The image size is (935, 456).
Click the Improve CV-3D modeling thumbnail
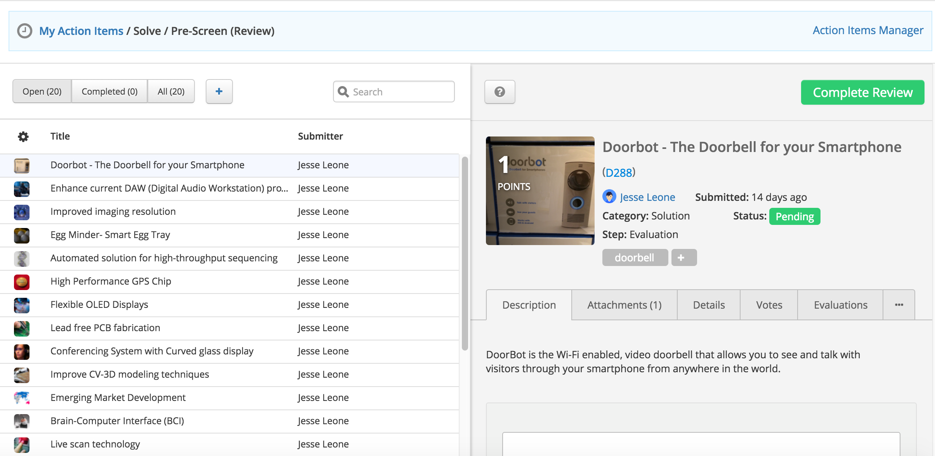point(22,375)
